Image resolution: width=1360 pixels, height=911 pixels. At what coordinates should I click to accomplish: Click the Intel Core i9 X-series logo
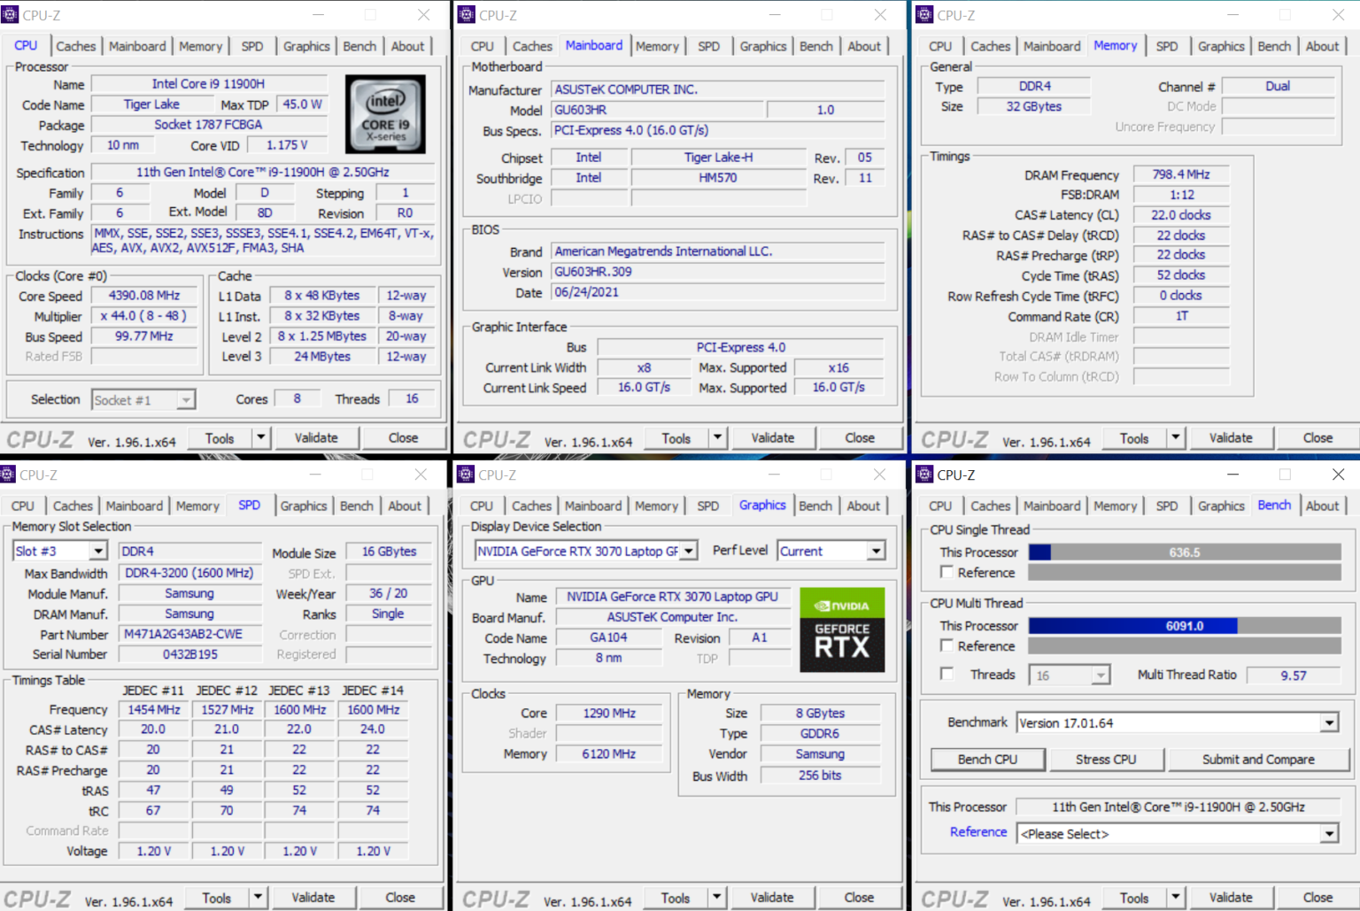coord(384,114)
